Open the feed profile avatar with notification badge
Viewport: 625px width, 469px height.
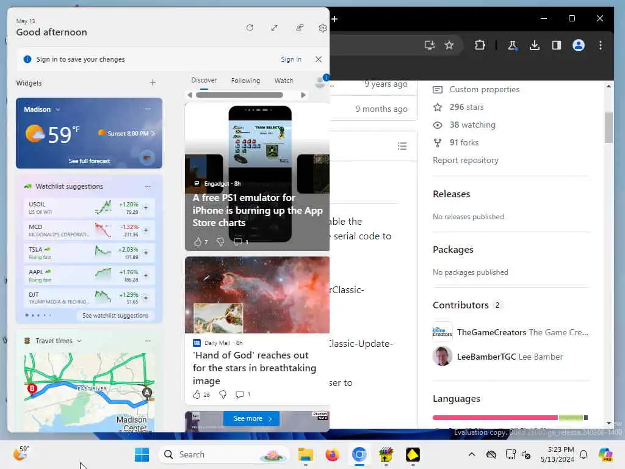coord(320,81)
